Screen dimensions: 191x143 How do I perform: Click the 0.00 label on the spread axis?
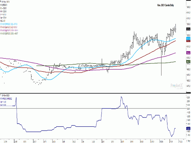(x=188, y=109)
